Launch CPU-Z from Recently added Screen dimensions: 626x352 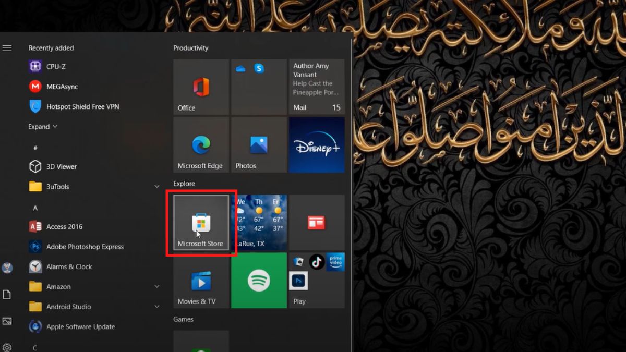(94, 67)
